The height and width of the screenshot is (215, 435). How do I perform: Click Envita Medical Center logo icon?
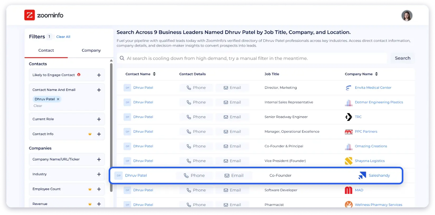point(349,88)
